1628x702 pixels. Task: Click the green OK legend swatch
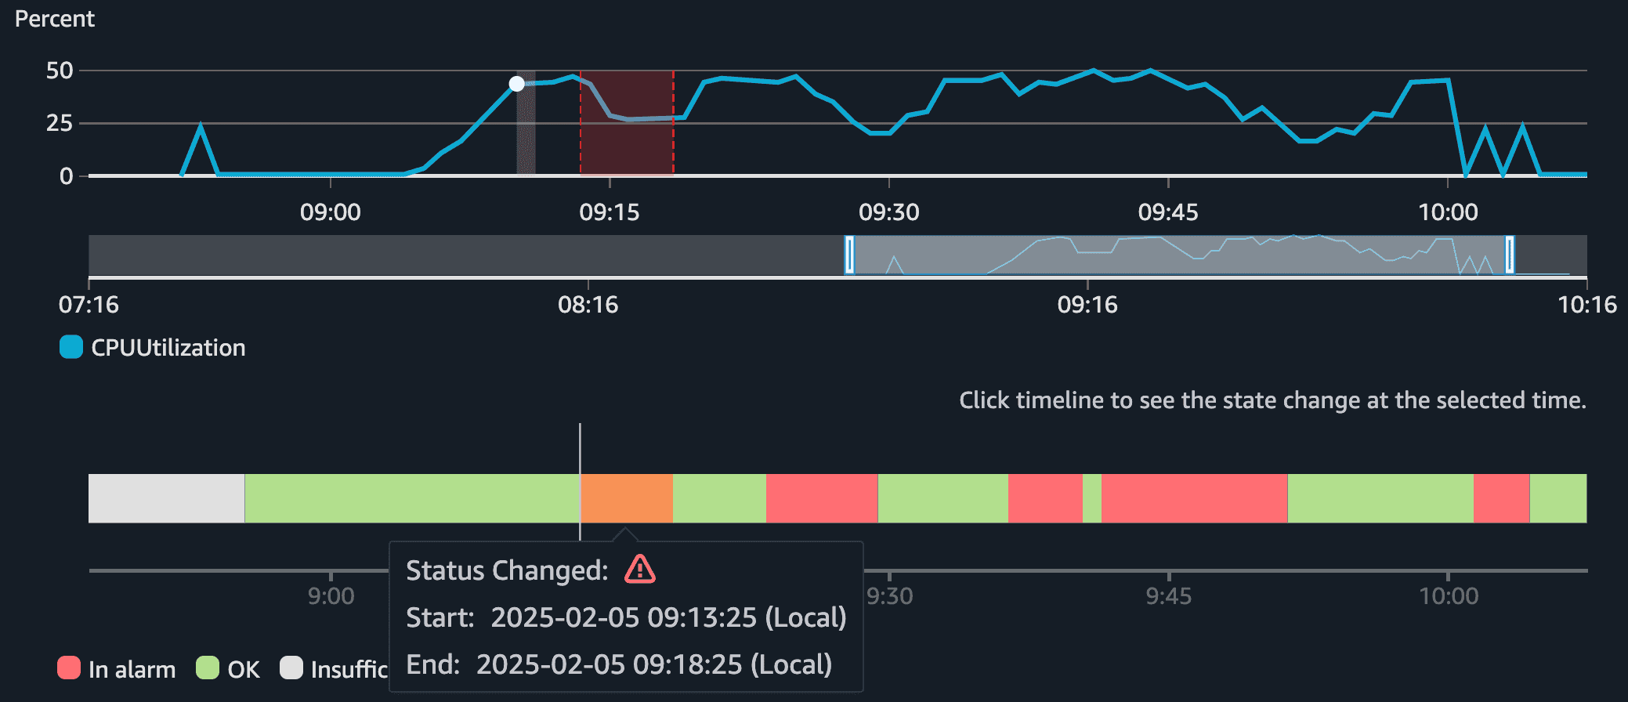208,668
